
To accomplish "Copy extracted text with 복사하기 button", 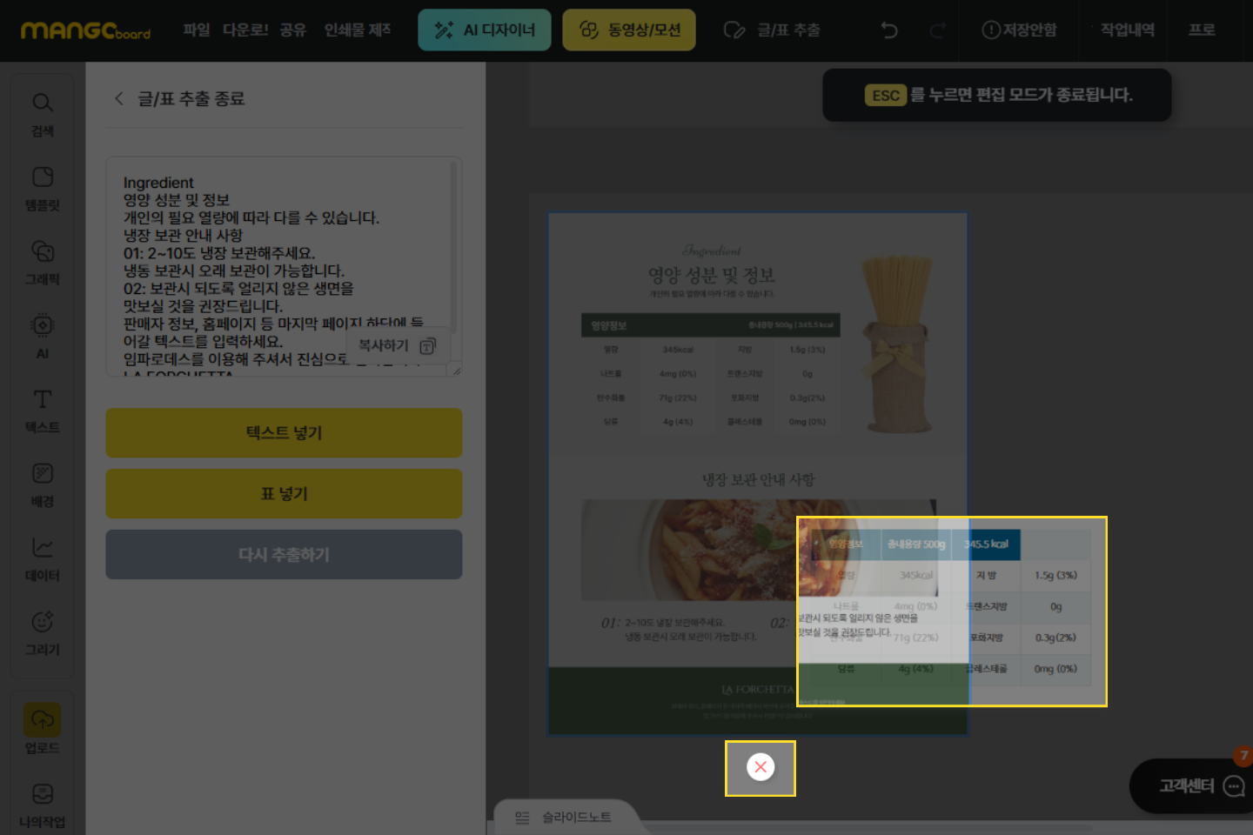I will (397, 346).
